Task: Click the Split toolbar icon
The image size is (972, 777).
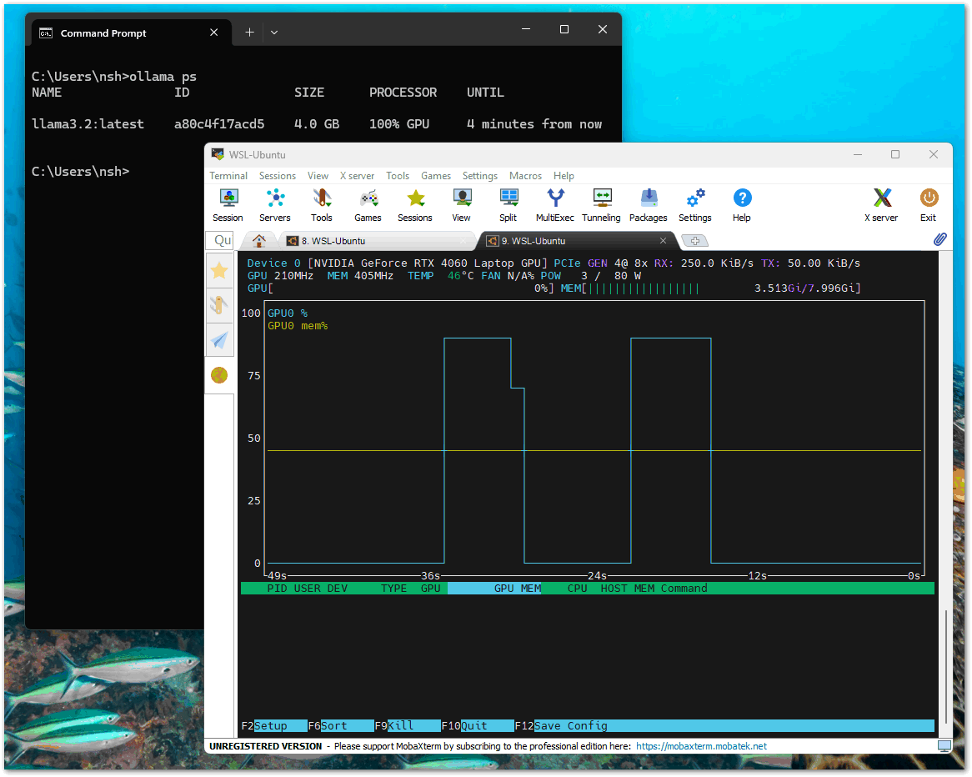Action: tap(508, 205)
